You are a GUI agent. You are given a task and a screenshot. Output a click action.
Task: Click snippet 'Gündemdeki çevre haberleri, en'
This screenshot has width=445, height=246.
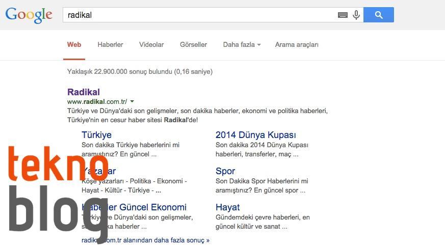coord(263,217)
